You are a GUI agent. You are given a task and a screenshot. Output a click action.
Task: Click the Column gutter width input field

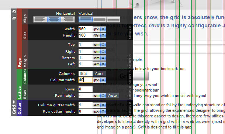pos(86,105)
